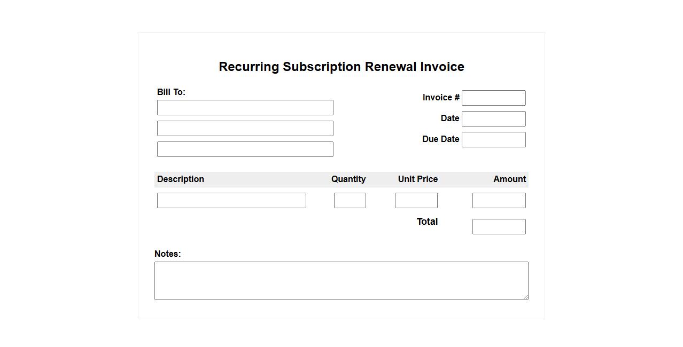Click the line item Description input

coord(231,200)
